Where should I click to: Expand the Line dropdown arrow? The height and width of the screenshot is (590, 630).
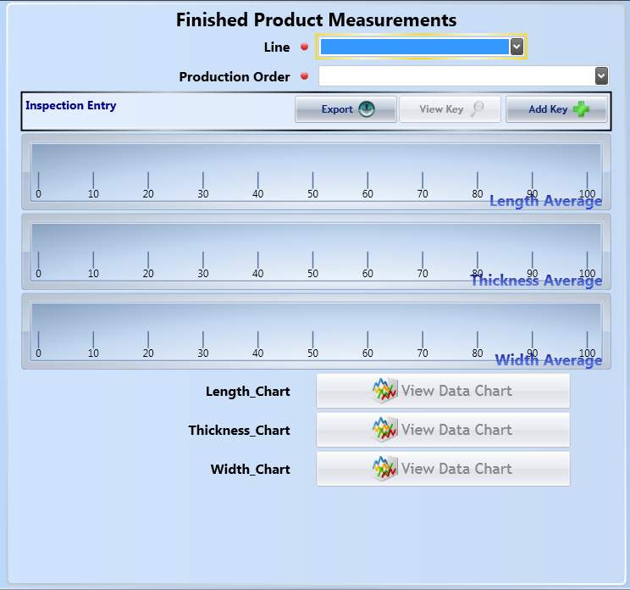(x=517, y=47)
